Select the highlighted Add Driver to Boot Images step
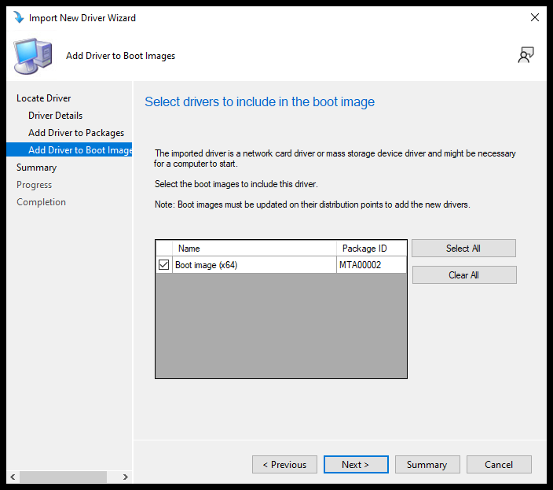The width and height of the screenshot is (553, 490). pos(69,149)
